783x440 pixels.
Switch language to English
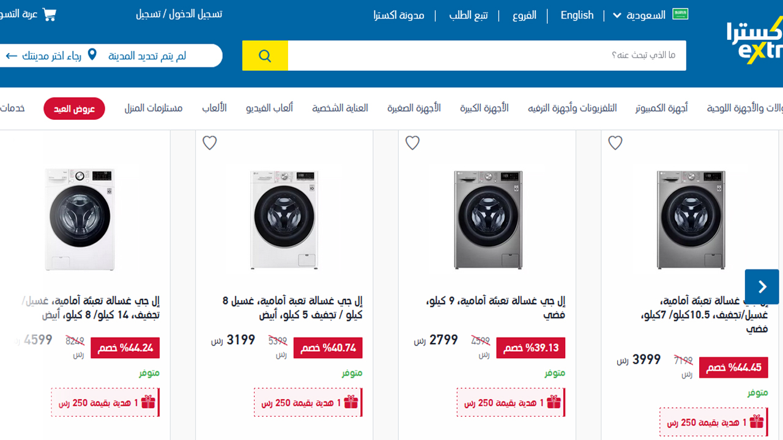(x=577, y=15)
